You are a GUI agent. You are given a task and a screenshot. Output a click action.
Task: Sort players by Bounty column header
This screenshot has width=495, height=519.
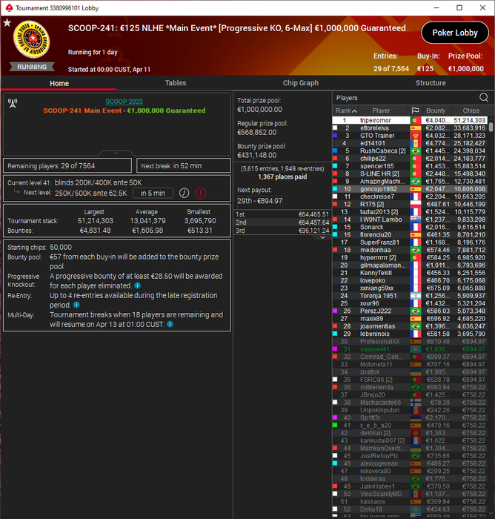click(x=436, y=110)
